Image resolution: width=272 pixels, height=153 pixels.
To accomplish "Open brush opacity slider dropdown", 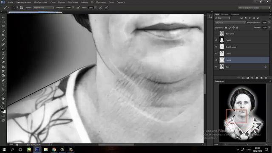I will (73, 8).
